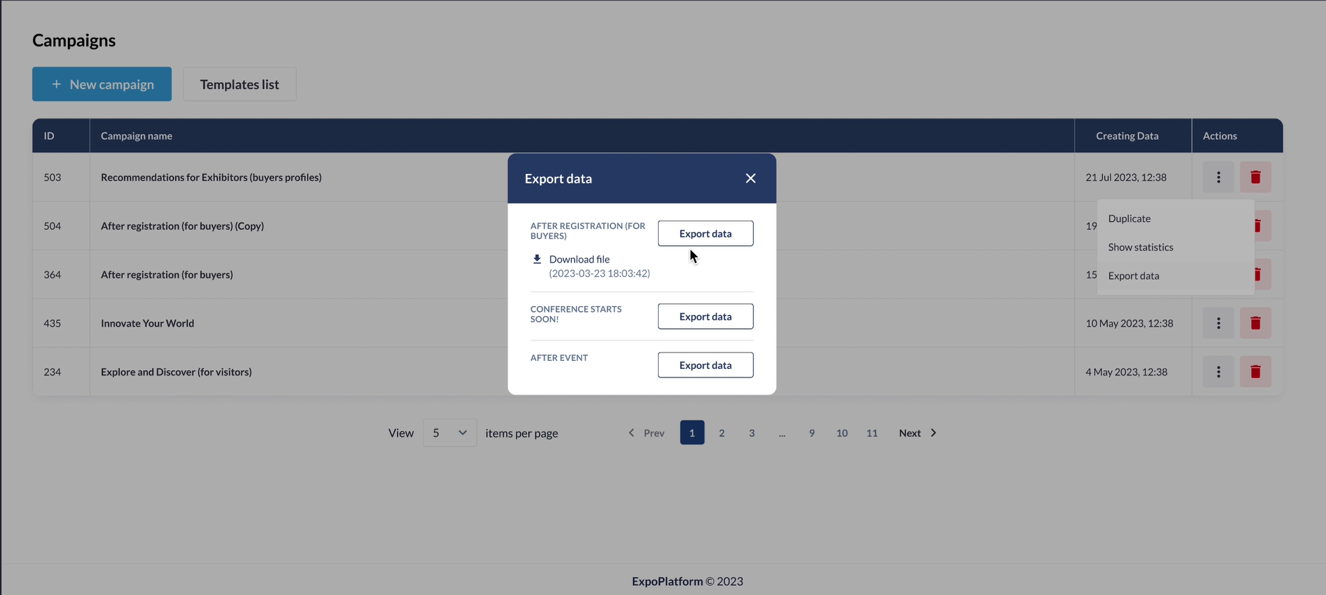
Task: Close the Export data dialog
Action: (x=750, y=178)
